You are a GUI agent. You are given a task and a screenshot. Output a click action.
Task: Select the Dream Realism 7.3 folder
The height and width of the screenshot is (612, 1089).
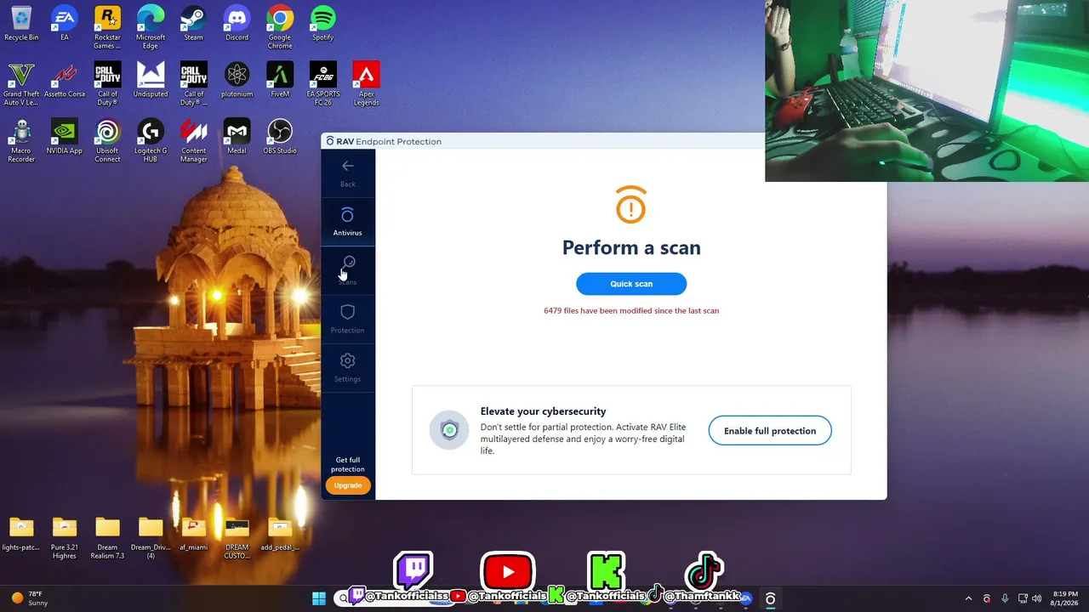click(107, 537)
